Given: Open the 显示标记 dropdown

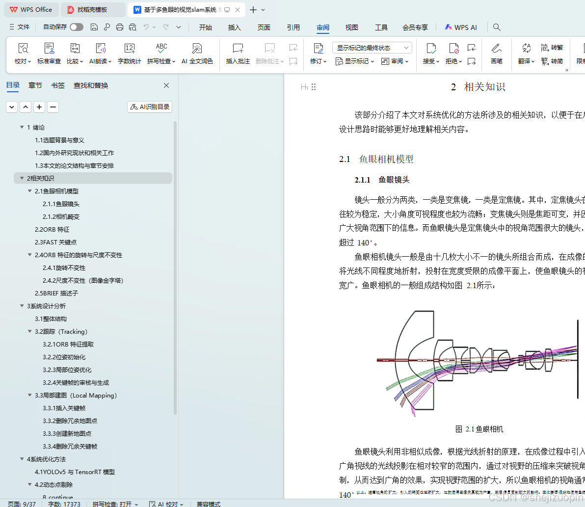Looking at the screenshot, I should pyautogui.click(x=354, y=61).
